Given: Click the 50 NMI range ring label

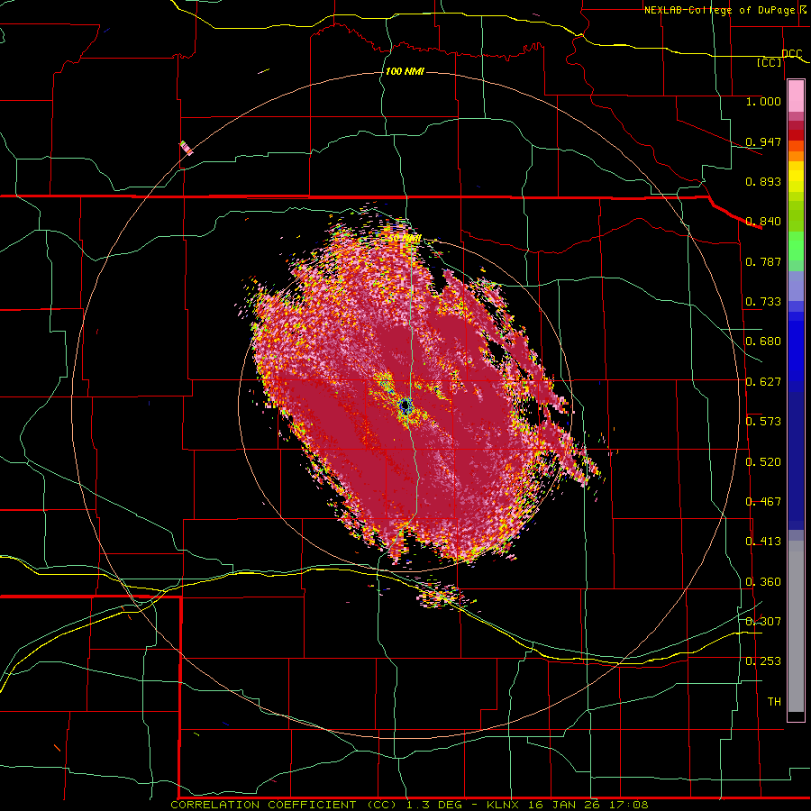Looking at the screenshot, I should coord(404,238).
